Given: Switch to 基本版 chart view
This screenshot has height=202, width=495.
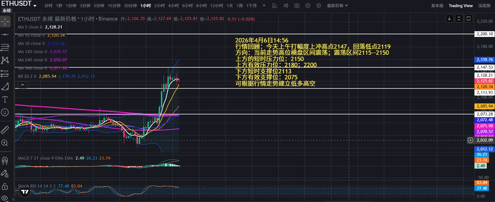Looking at the screenshot, I should click(437, 5).
